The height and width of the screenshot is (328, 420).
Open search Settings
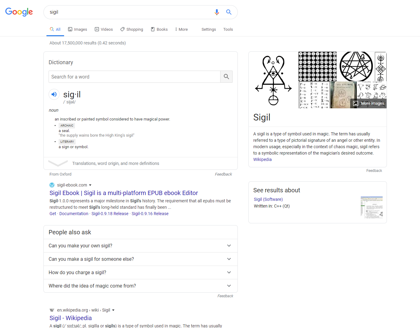[x=209, y=30]
